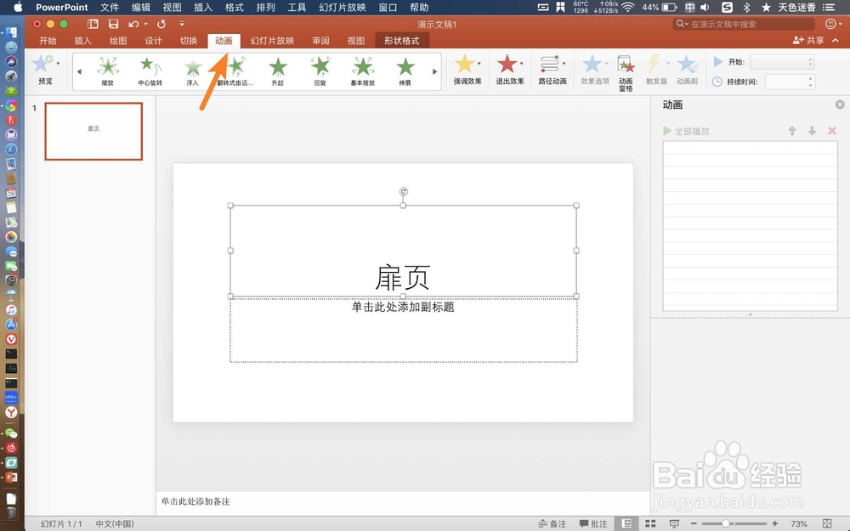Choose the 回旋 animation effect
Image resolution: width=850 pixels, height=531 pixels.
coord(320,70)
